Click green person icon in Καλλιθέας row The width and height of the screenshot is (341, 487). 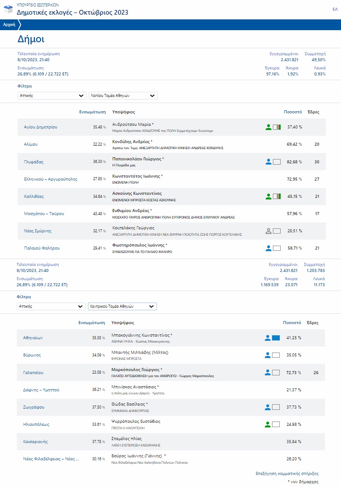point(268,196)
